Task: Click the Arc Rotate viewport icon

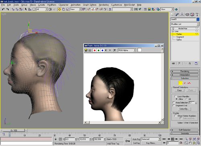Action: click(x=195, y=143)
